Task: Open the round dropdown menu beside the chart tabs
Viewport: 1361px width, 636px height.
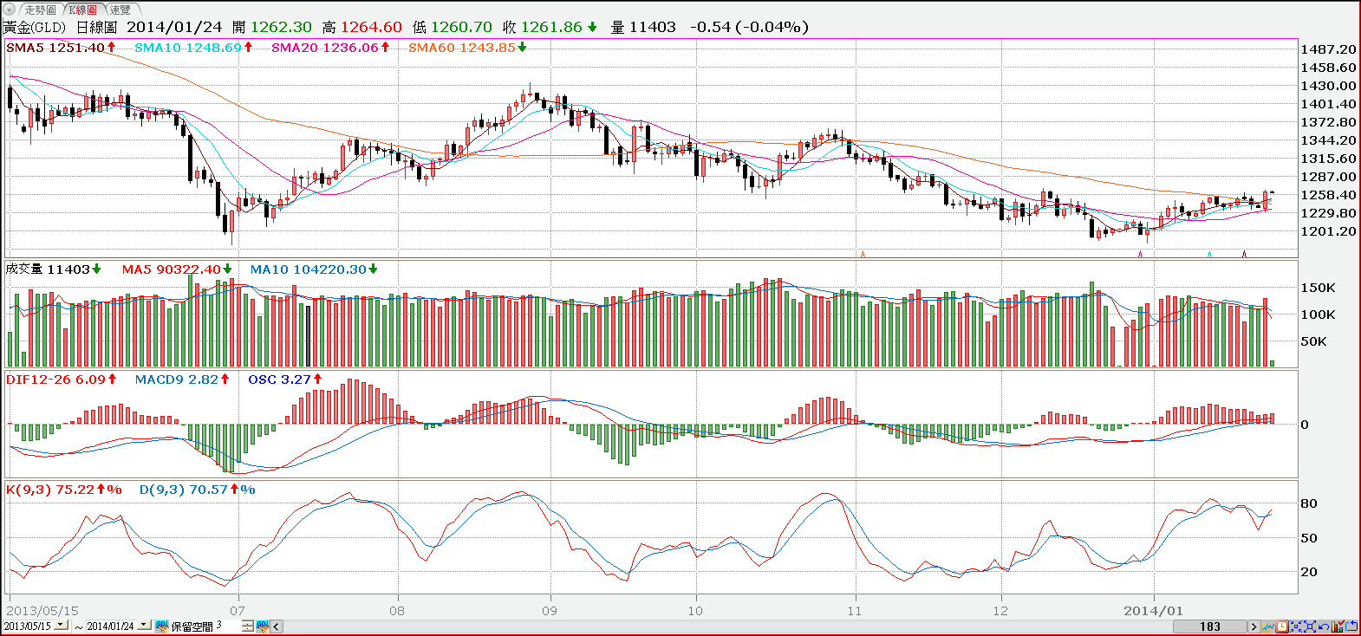Action: click(10, 10)
